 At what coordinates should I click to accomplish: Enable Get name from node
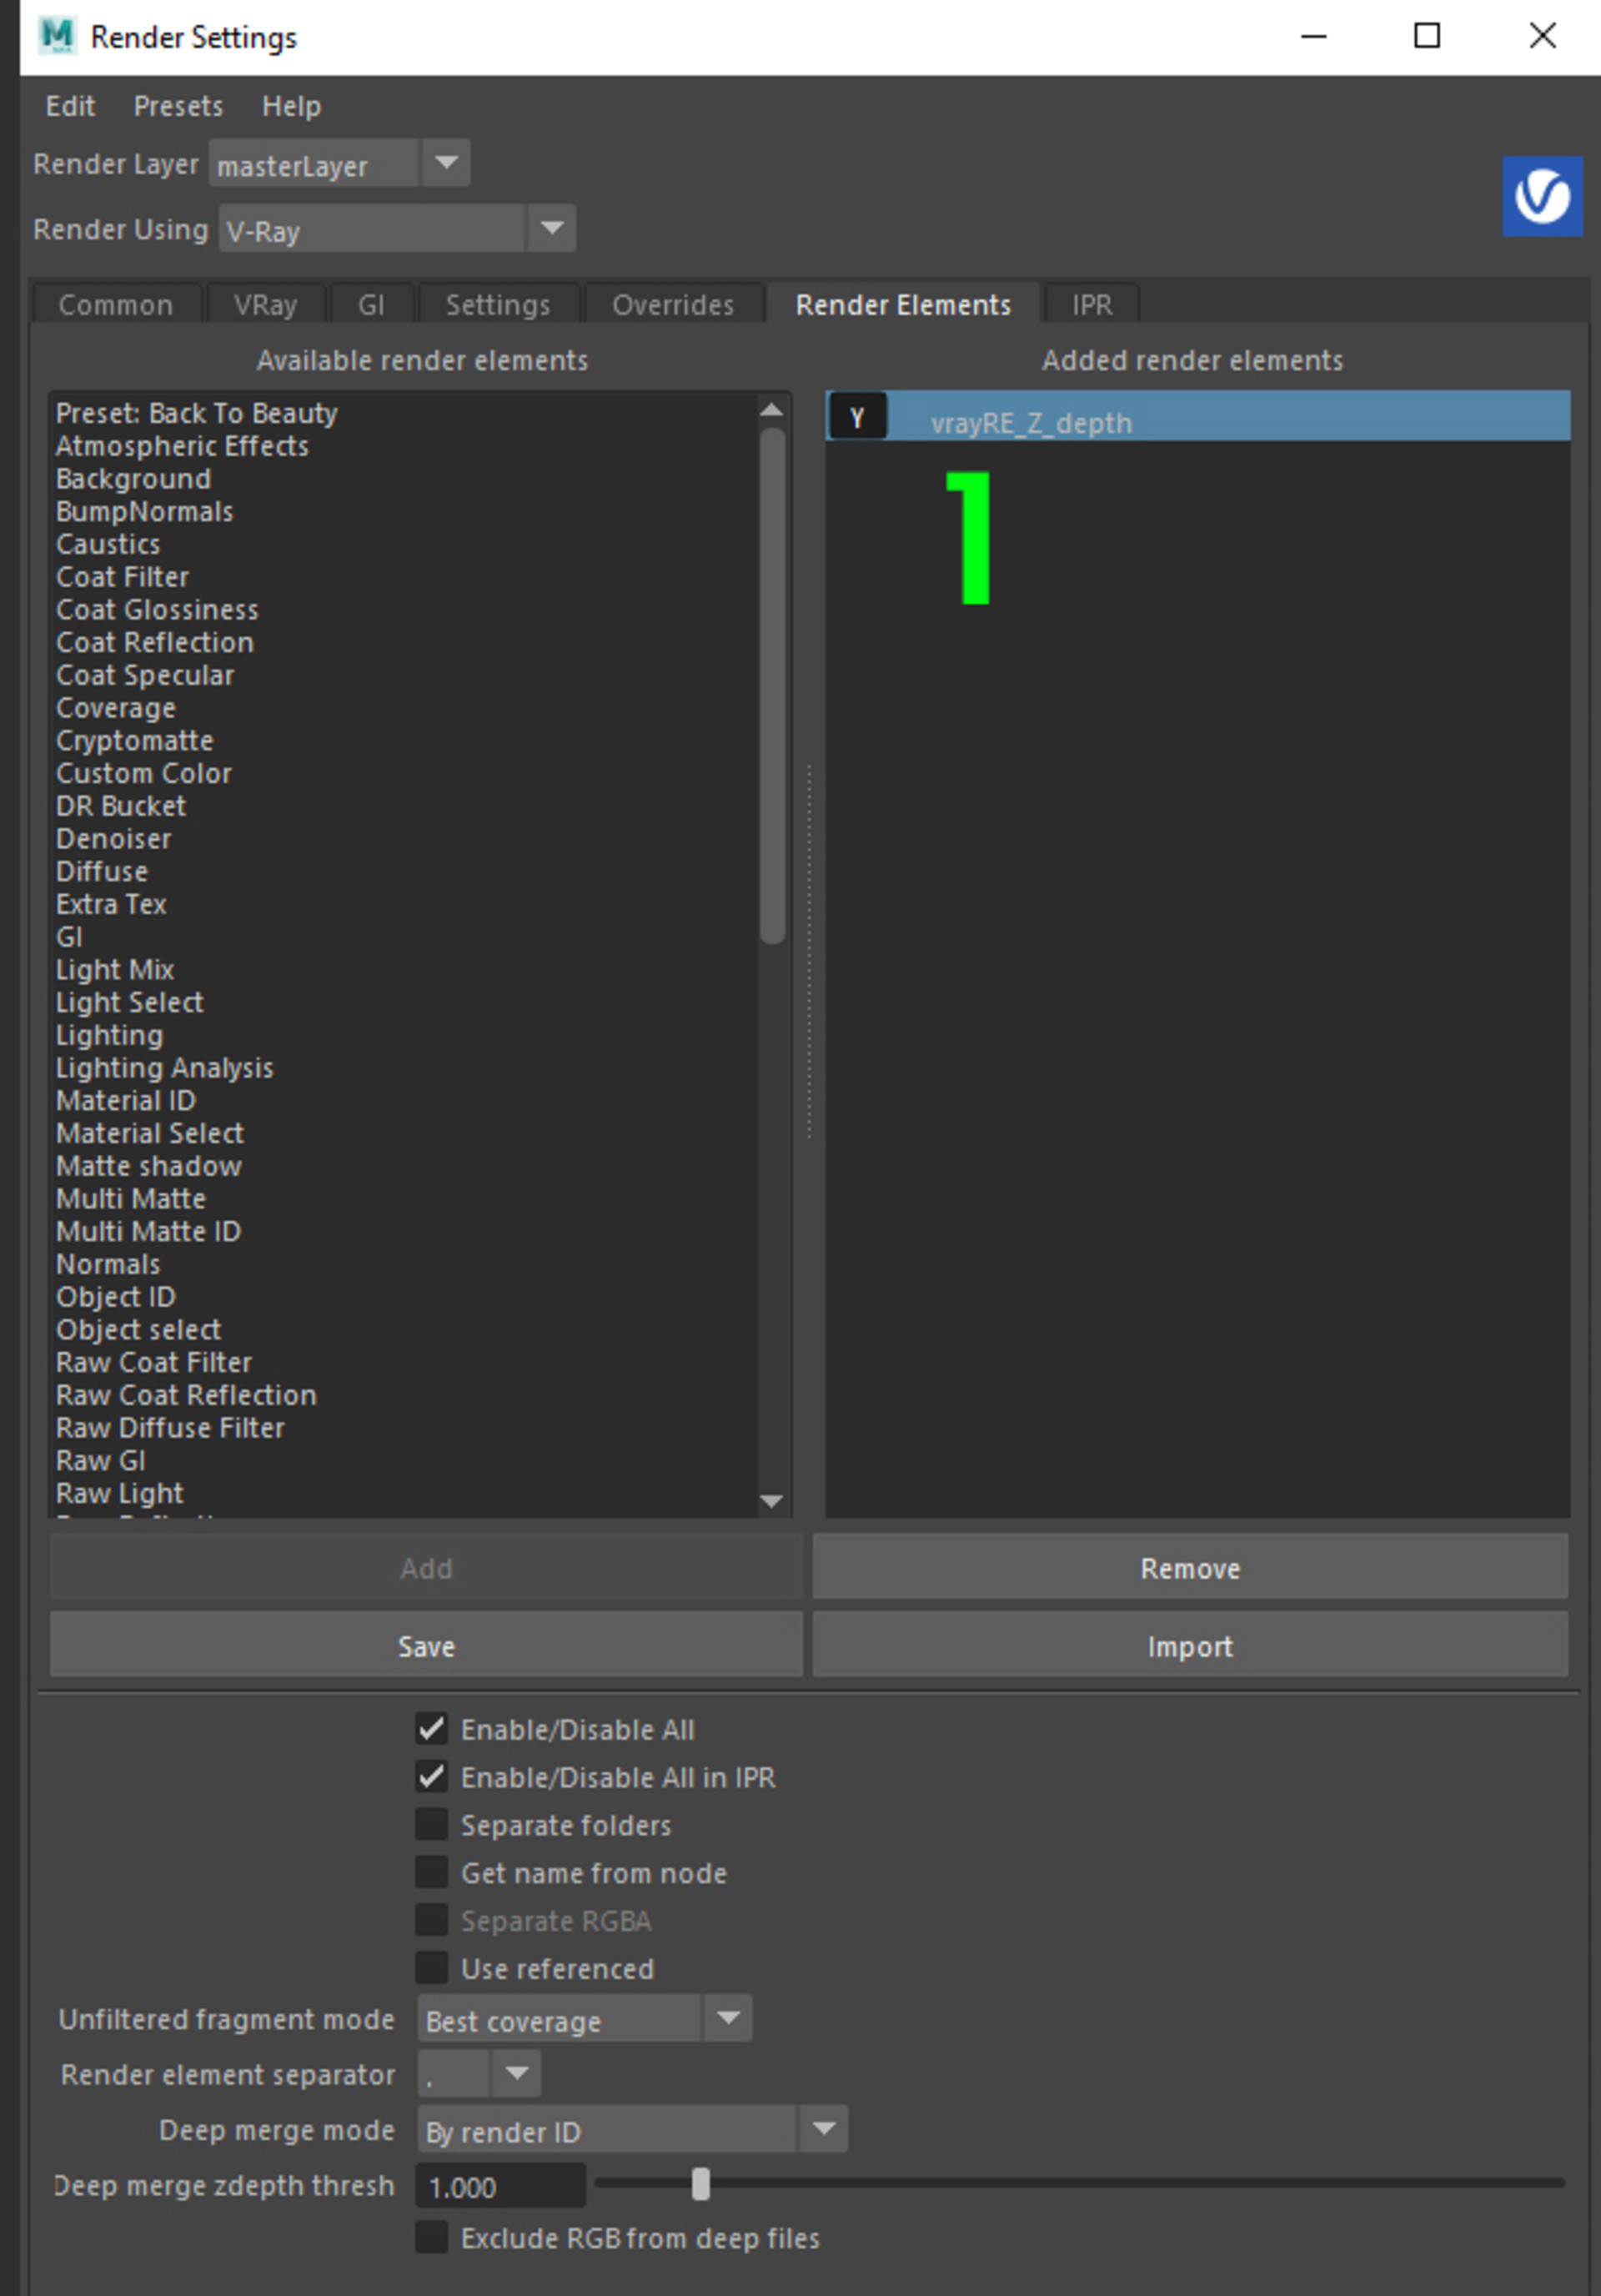tap(432, 1872)
